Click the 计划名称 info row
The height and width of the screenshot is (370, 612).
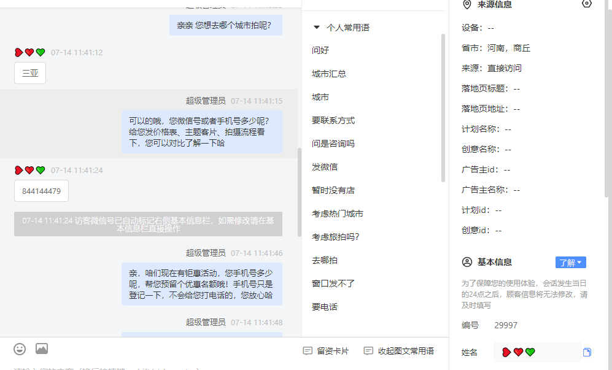point(486,129)
